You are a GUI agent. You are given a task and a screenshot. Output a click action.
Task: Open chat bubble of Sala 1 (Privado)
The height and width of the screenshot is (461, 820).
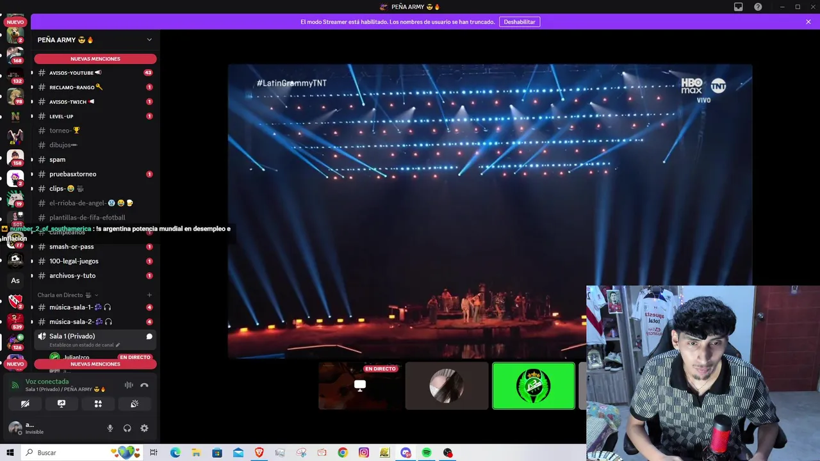coord(149,337)
